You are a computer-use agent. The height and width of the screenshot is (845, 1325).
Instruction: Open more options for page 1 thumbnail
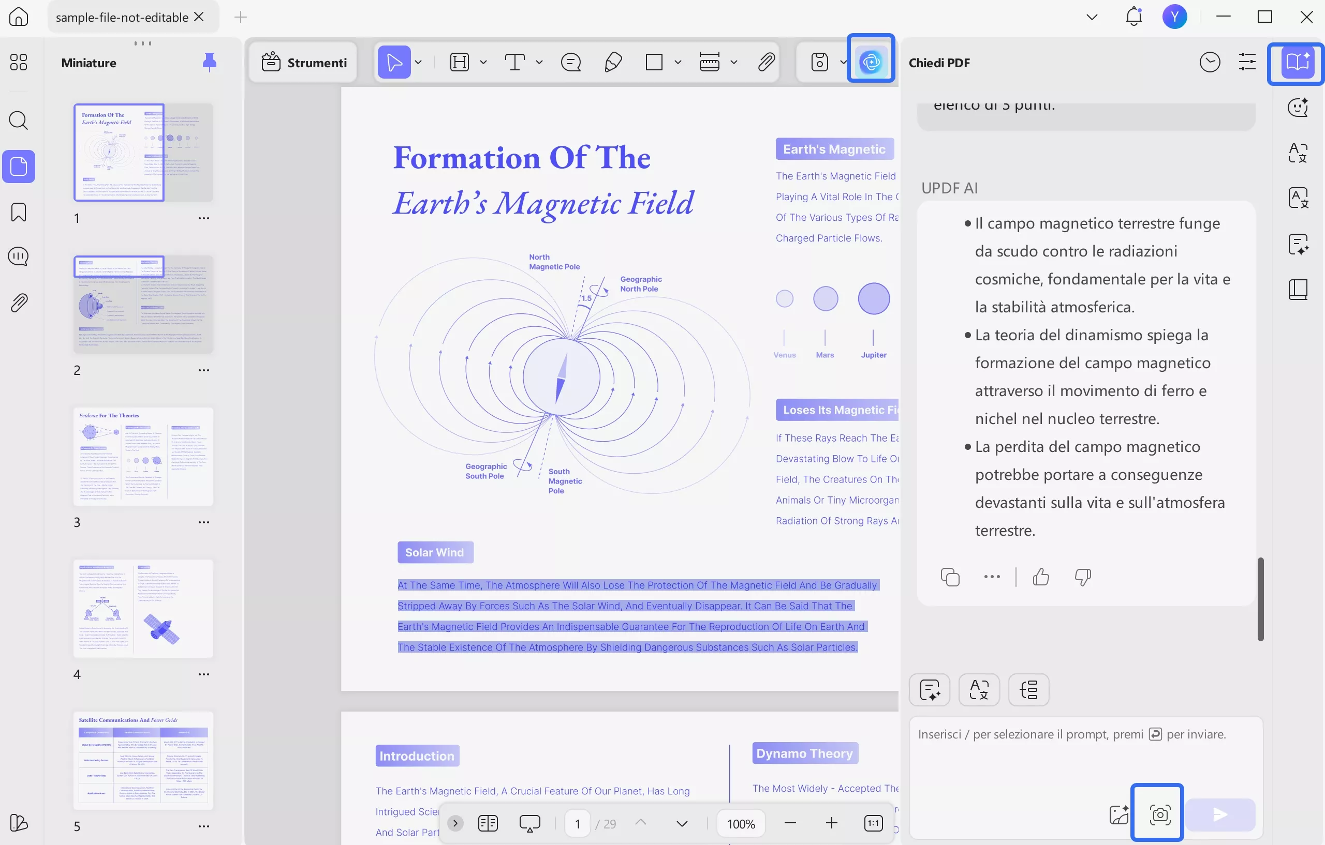coord(203,218)
